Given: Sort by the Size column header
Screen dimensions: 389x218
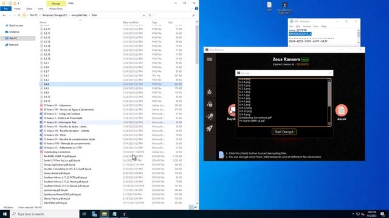Looking at the screenshot, I should [x=170, y=22].
